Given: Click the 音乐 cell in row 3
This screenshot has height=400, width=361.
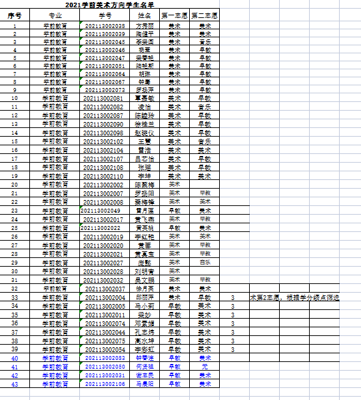Looking at the screenshot, I should point(204,42).
